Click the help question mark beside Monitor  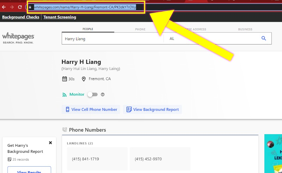(103, 94)
